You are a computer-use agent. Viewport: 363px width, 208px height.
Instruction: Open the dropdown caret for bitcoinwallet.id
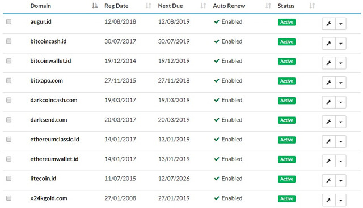[x=341, y=63]
